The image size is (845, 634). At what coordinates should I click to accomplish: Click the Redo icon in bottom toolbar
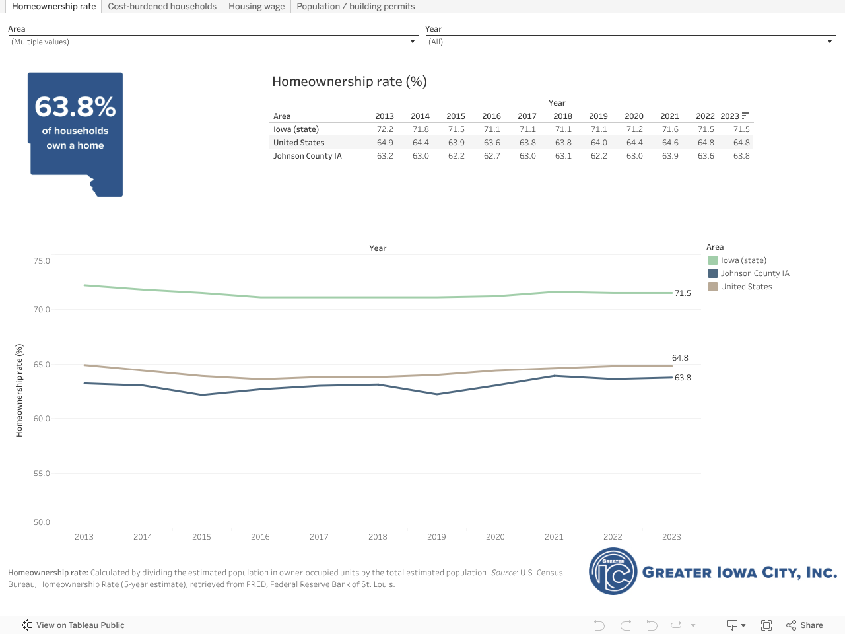click(x=626, y=625)
